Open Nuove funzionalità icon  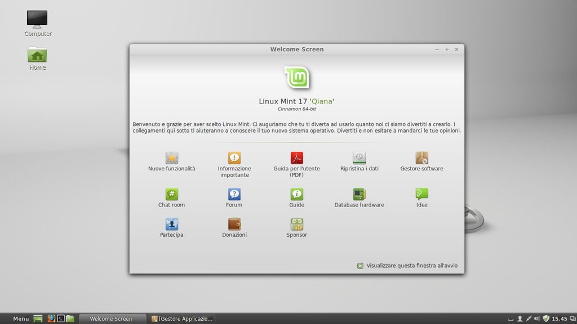coord(172,158)
